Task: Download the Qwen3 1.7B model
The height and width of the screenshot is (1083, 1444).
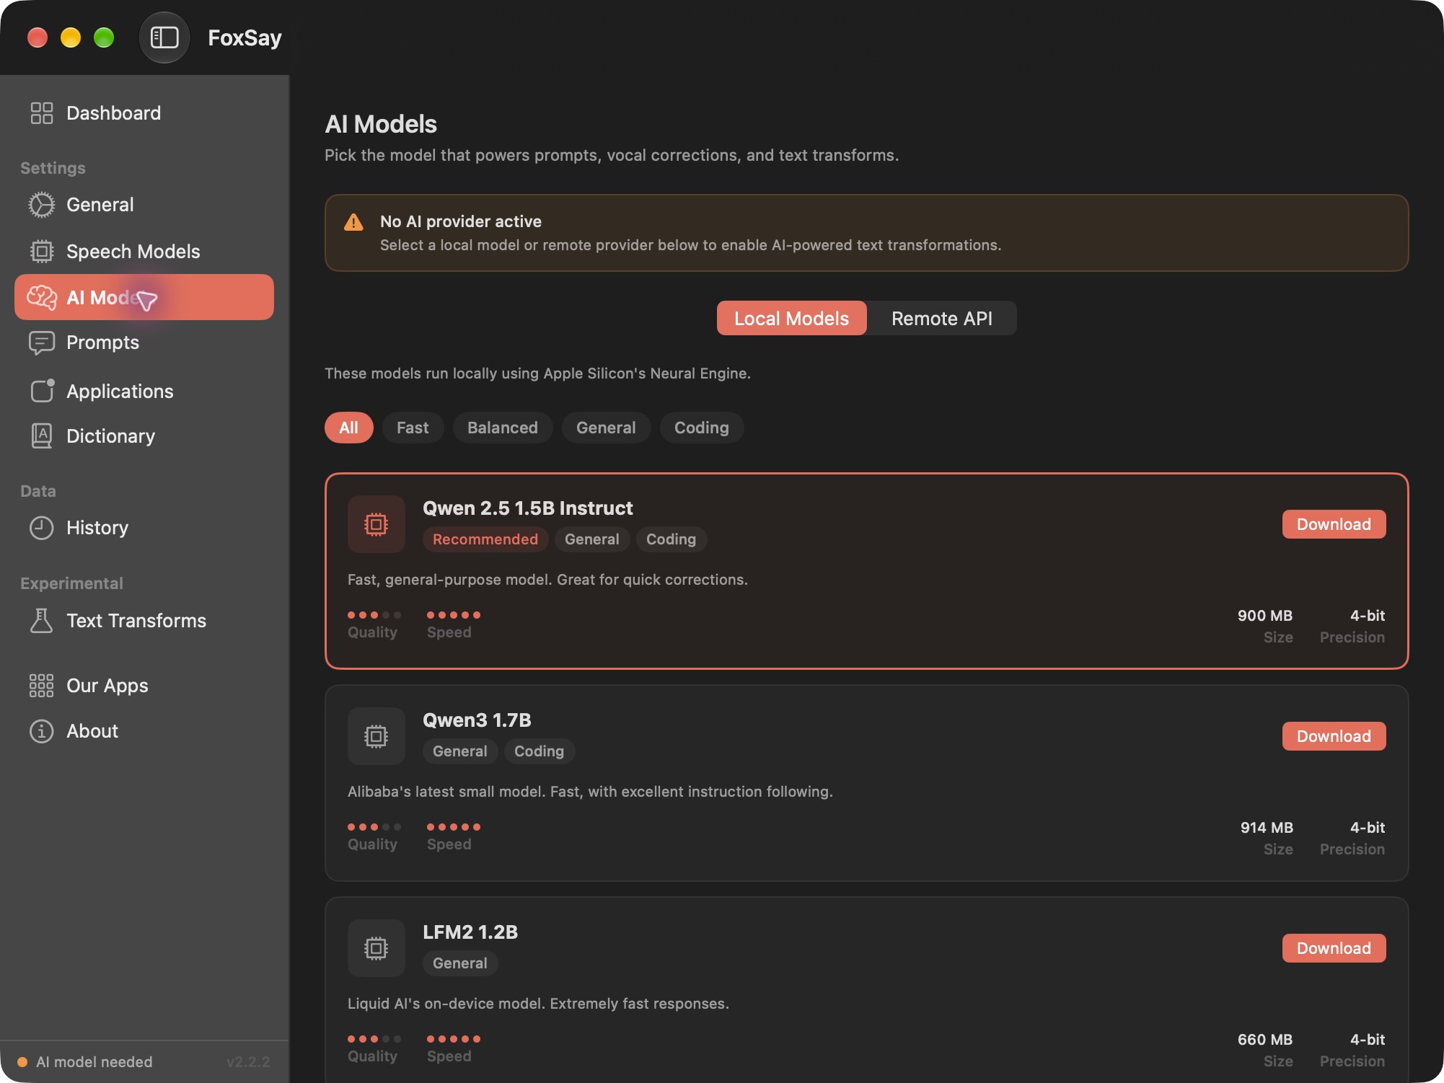Action: pyautogui.click(x=1334, y=736)
